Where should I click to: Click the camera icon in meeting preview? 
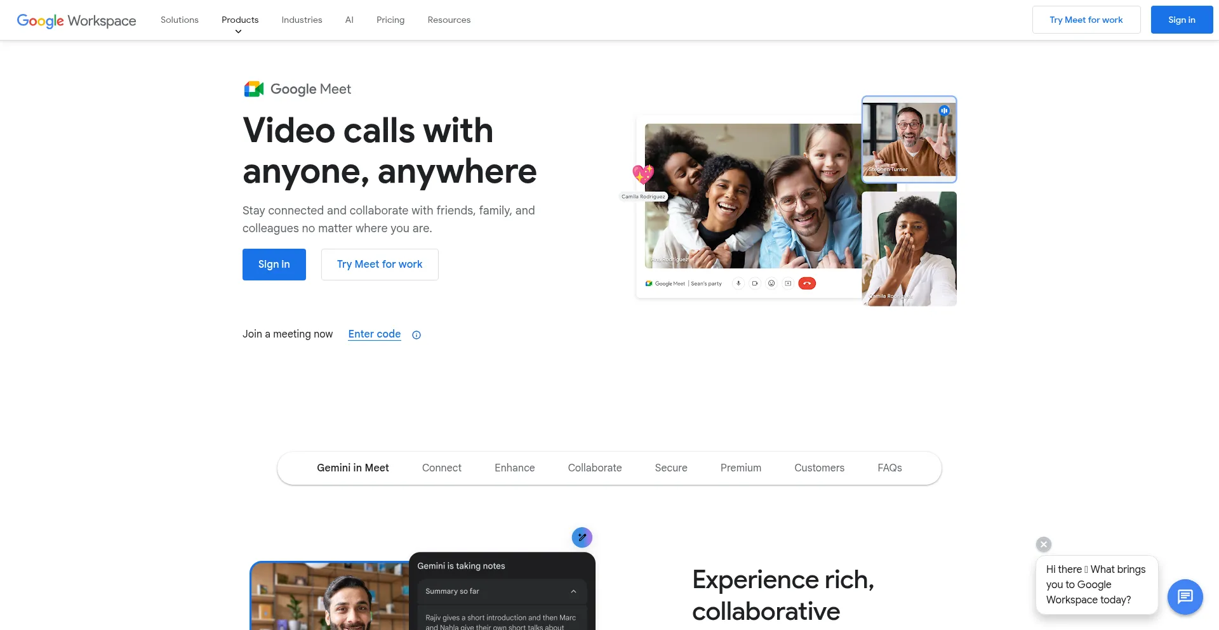pos(755,284)
